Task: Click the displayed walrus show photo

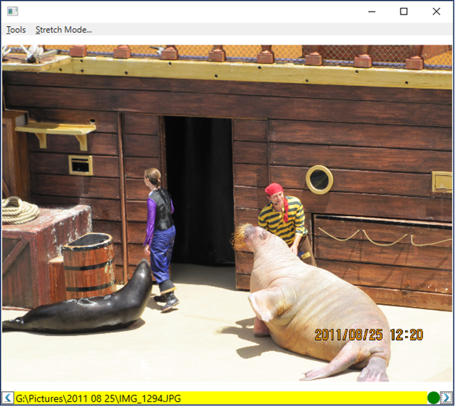Action: click(x=227, y=213)
